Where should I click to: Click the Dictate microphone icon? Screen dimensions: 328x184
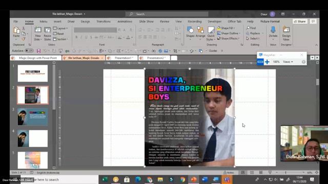click(x=273, y=30)
